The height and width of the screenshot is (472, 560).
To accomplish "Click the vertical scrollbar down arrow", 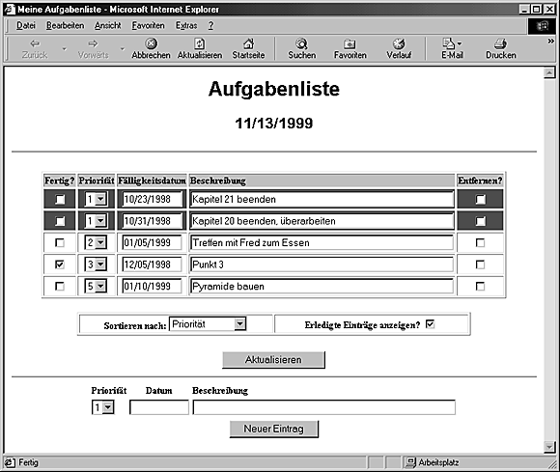I will point(549,447).
